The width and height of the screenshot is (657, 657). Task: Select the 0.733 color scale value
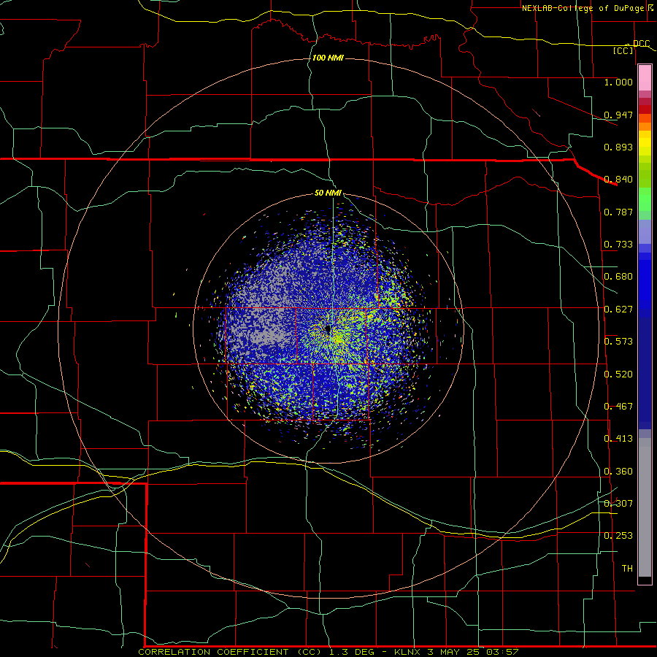pos(618,245)
